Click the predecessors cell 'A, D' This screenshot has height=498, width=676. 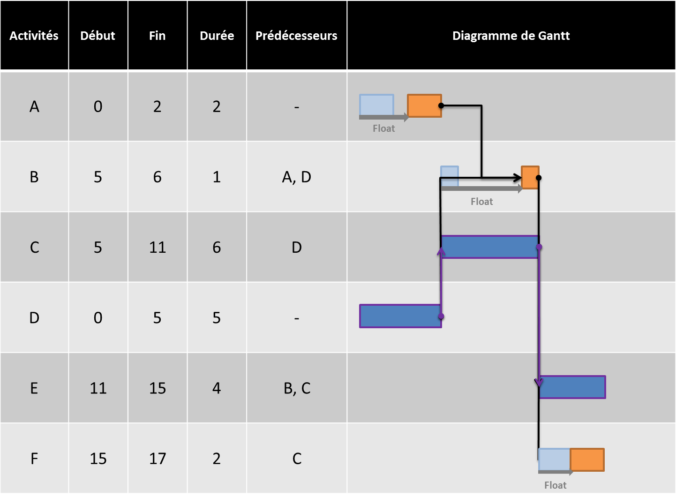(296, 177)
